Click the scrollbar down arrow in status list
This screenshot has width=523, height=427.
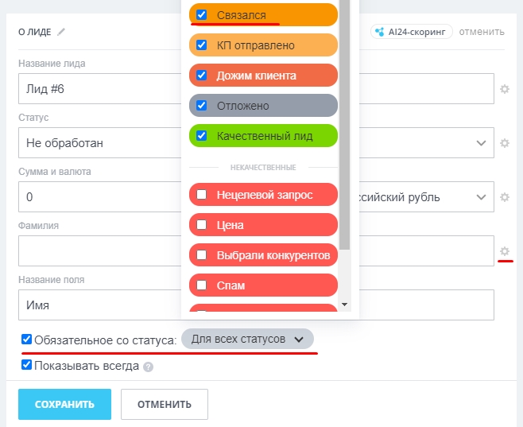(x=344, y=305)
